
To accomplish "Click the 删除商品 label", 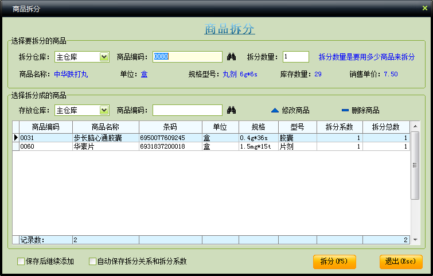I will 365,111.
